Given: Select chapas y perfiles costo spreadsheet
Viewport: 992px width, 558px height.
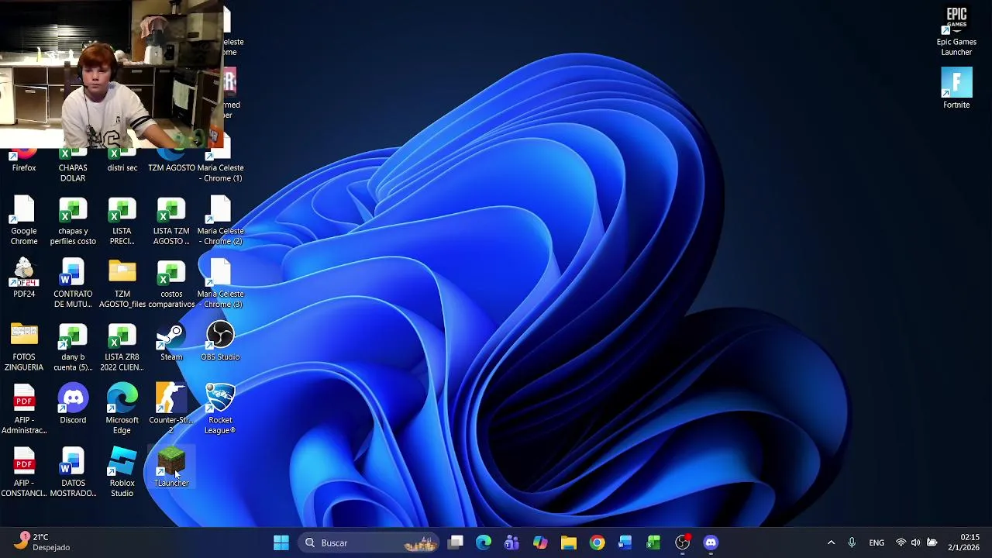Looking at the screenshot, I should (x=73, y=220).
